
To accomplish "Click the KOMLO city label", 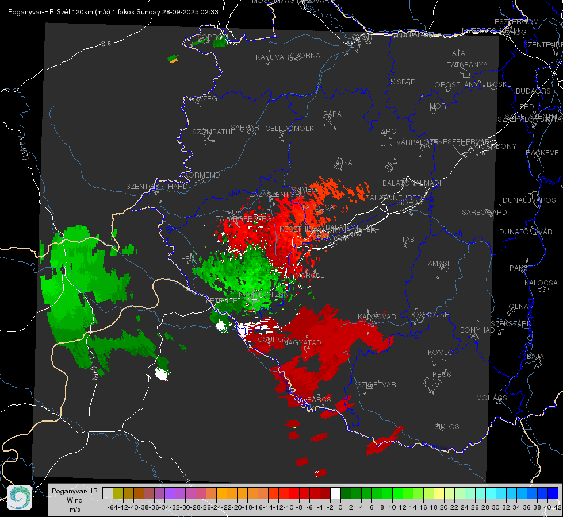I will click(x=441, y=353).
